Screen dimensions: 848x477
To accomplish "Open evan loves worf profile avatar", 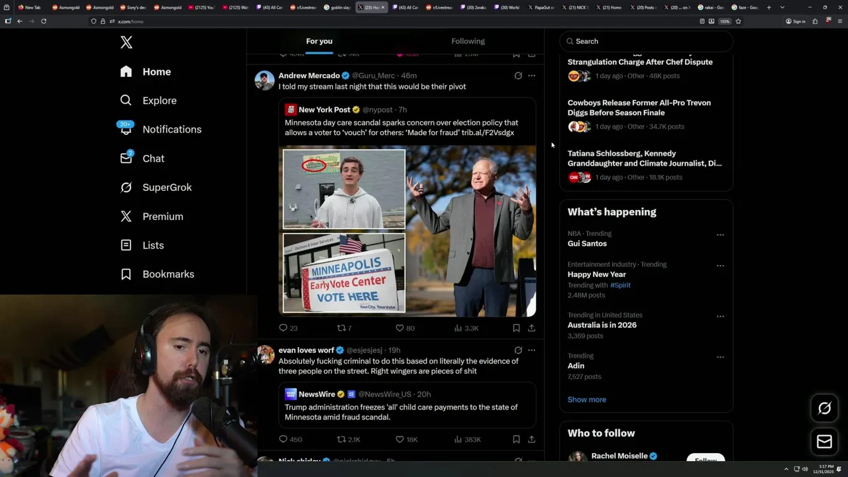I will click(265, 354).
